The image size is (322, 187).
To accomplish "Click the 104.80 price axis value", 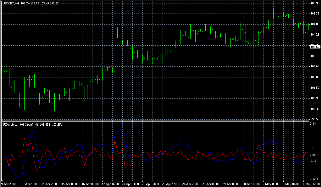I will [x=314, y=24].
